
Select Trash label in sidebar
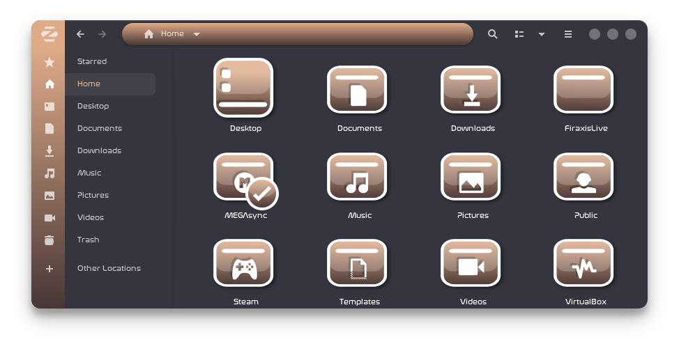pos(89,240)
